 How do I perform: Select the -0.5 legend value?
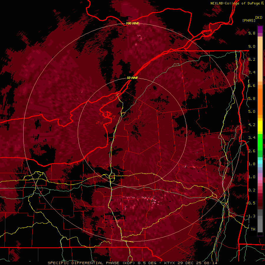pos(251,203)
